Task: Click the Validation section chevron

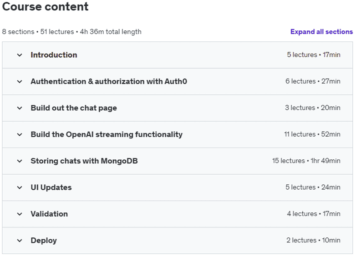Action: (20, 214)
